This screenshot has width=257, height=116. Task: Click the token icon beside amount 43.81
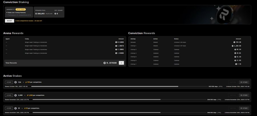pos(236,53)
